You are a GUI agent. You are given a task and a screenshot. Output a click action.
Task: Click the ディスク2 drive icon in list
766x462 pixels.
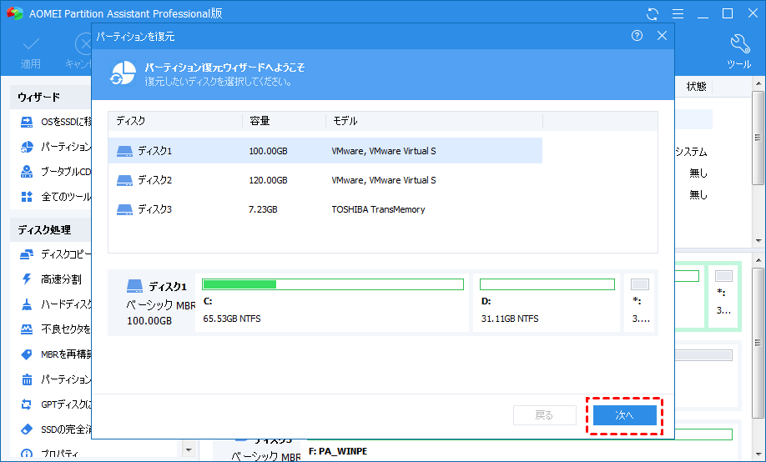[x=124, y=181]
